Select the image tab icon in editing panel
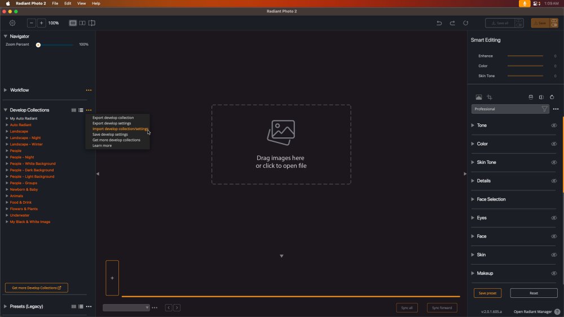564x317 pixels. pyautogui.click(x=479, y=97)
